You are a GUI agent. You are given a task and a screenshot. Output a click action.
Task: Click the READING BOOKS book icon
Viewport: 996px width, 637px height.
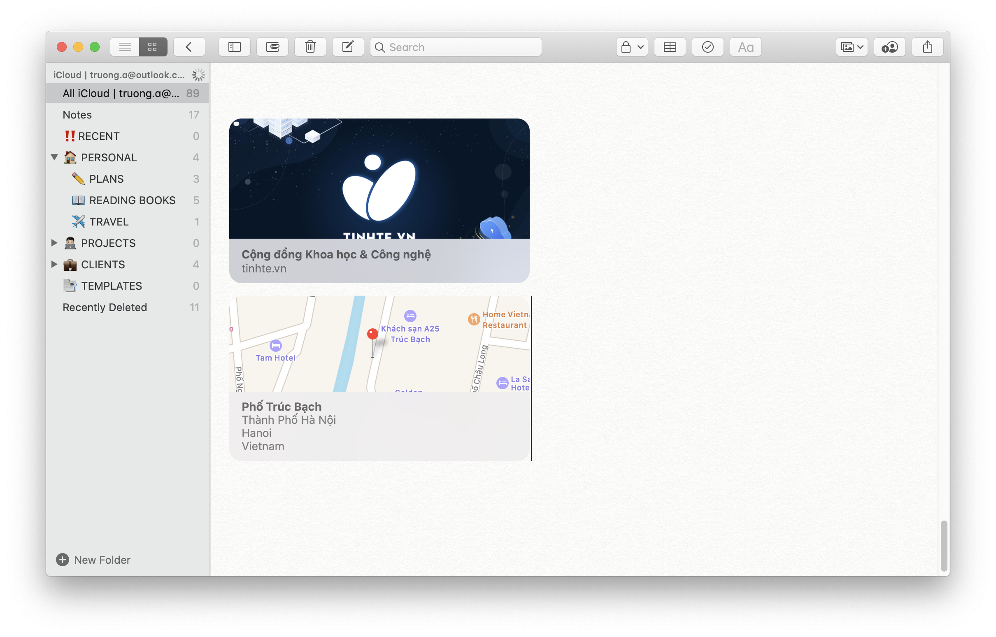tap(78, 200)
